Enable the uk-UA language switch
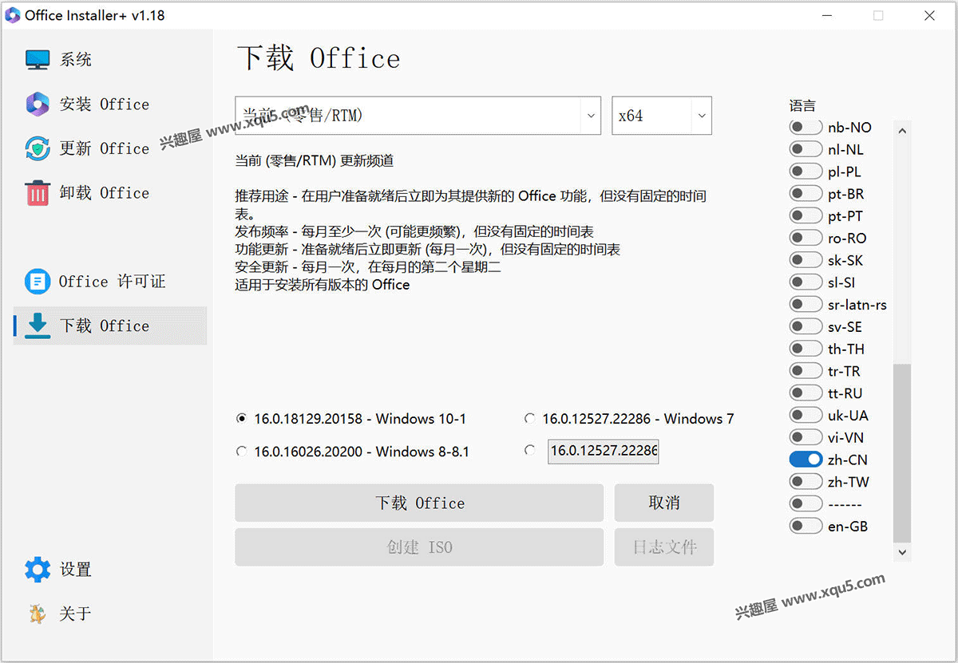The image size is (958, 663). 806,415
